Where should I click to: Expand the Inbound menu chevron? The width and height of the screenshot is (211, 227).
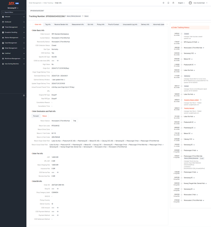[24, 17]
